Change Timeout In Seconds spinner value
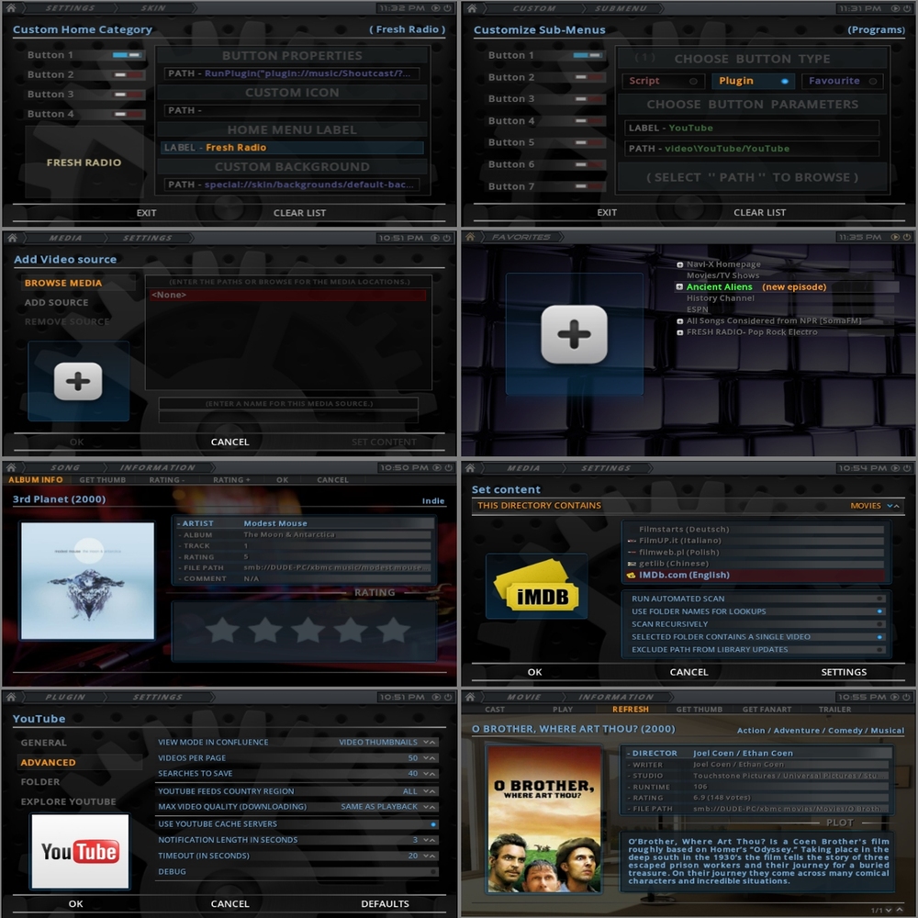Viewport: 918px width, 918px height. tap(430, 856)
